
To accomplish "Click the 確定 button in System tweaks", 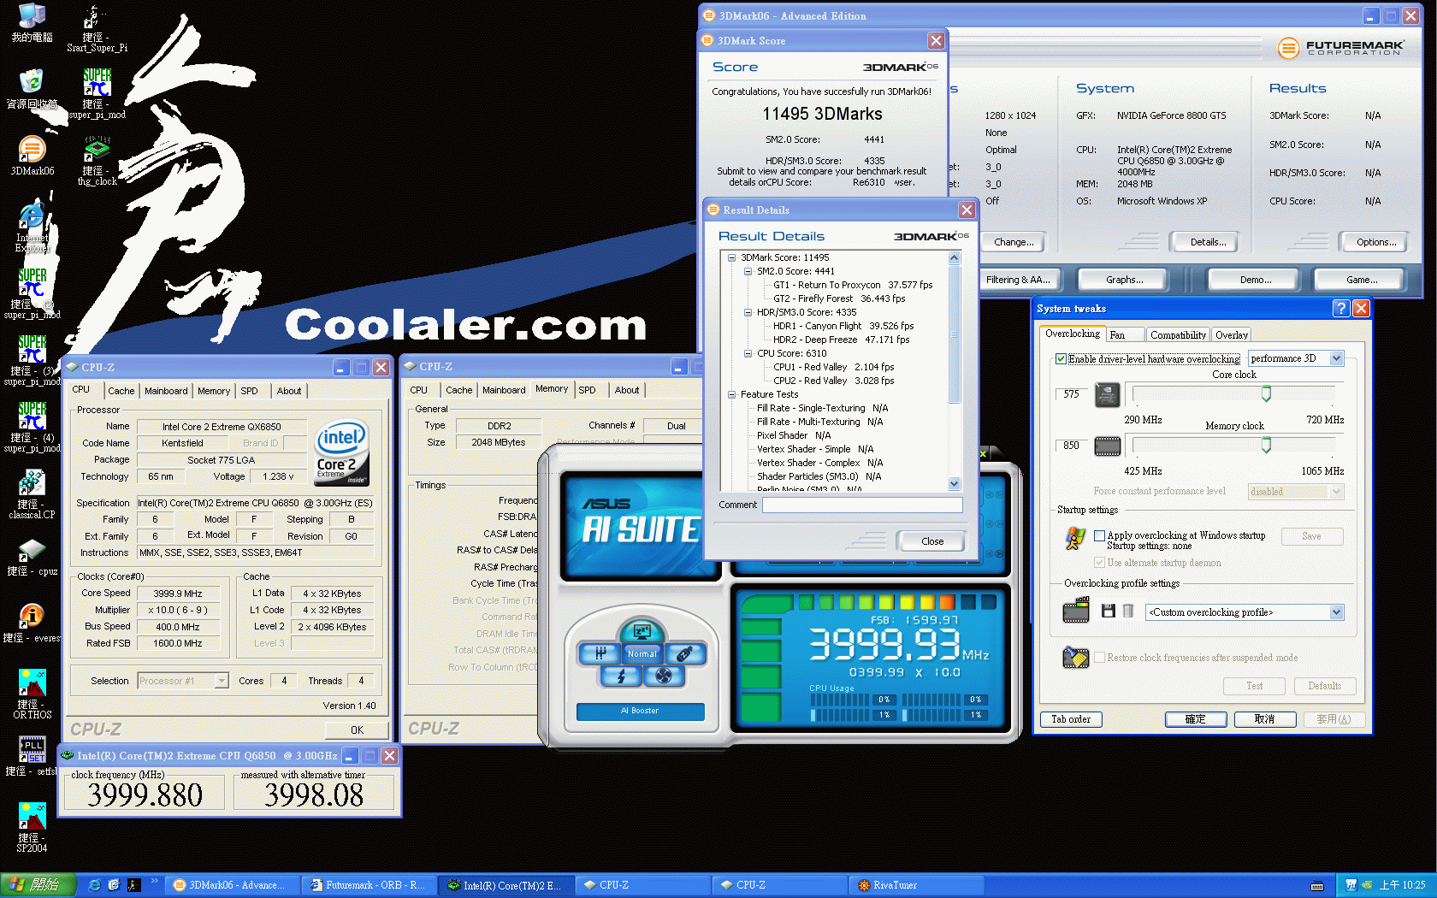I will pyautogui.click(x=1195, y=719).
